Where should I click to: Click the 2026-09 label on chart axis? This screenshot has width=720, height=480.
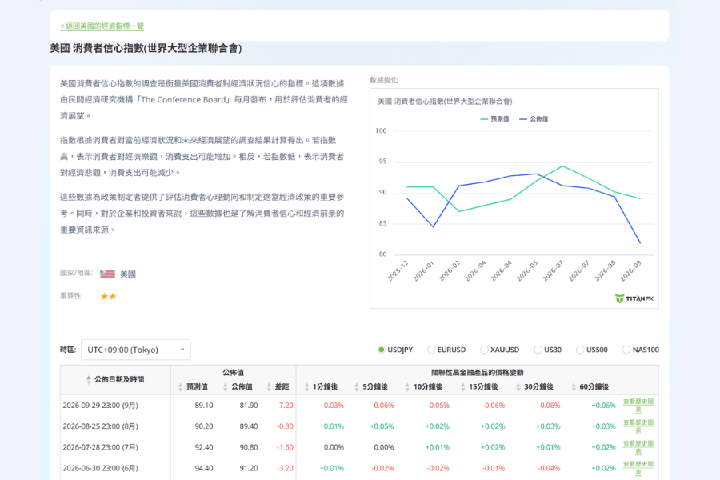[x=630, y=270]
